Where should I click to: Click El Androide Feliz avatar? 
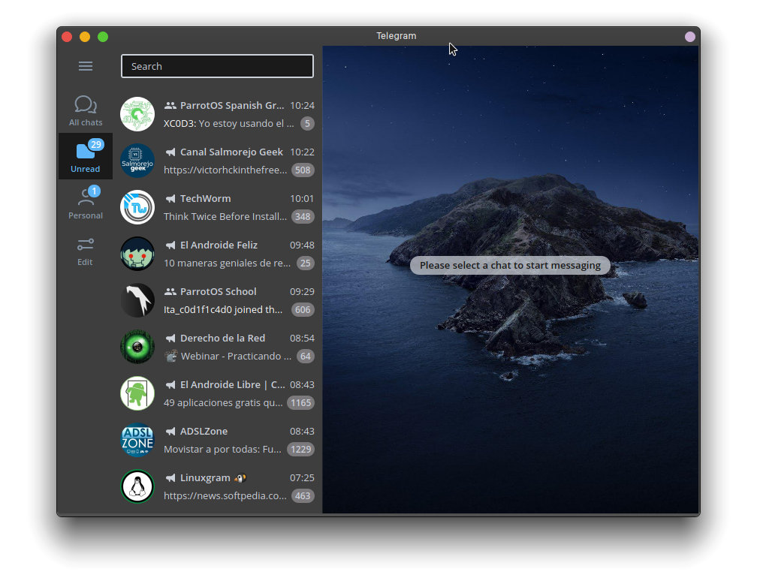click(137, 254)
